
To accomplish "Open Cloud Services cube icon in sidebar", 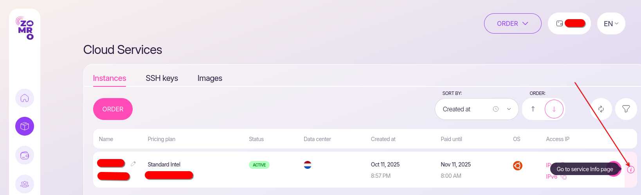I will pos(25,126).
